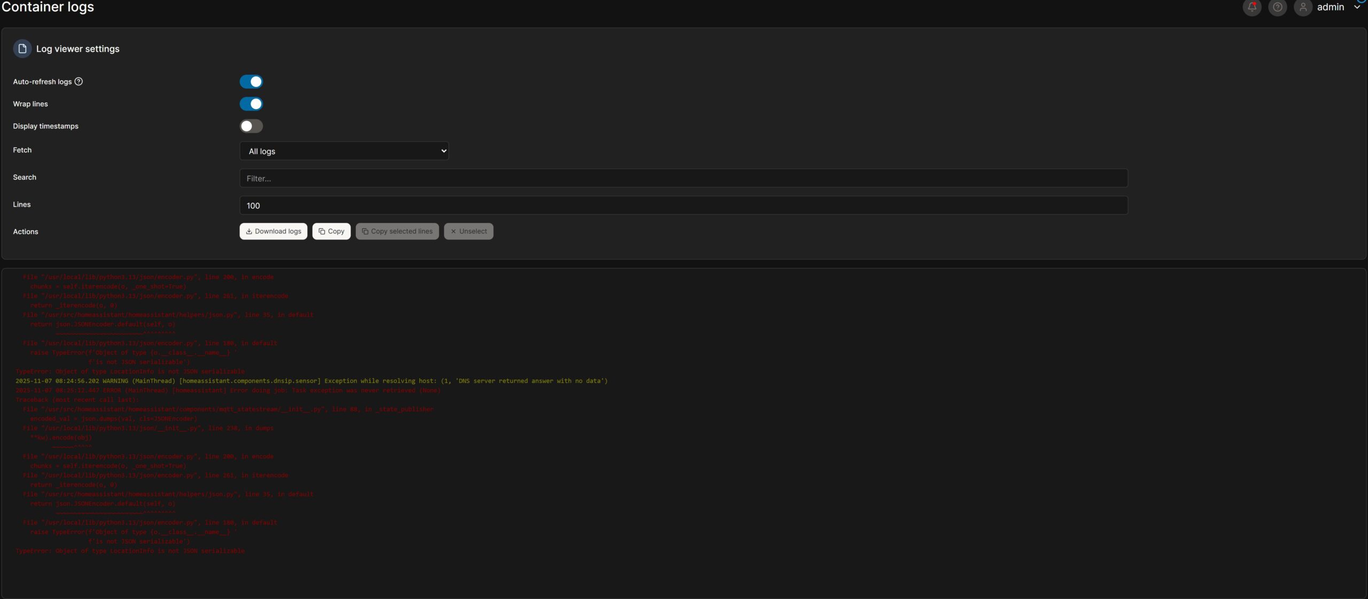Click the Search filter input field
The image size is (1368, 599).
pyautogui.click(x=683, y=178)
